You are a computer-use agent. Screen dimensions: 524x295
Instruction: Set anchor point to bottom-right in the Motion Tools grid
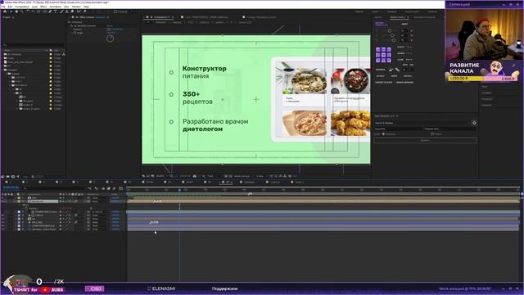tap(389, 60)
